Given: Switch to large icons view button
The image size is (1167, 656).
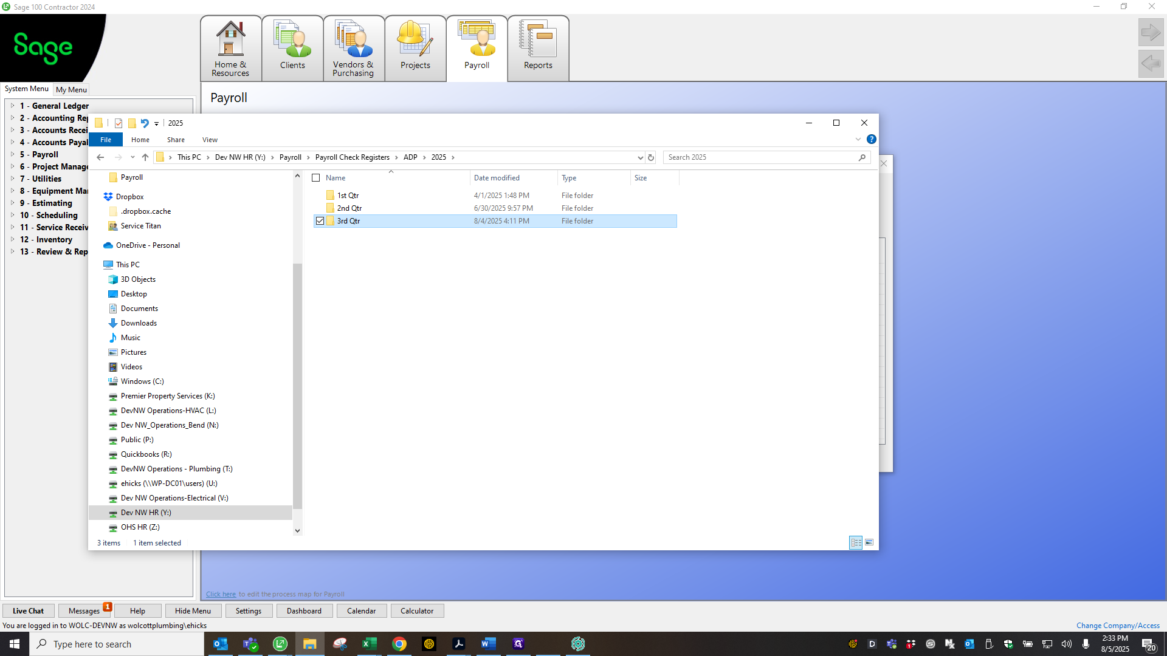Looking at the screenshot, I should click(869, 542).
